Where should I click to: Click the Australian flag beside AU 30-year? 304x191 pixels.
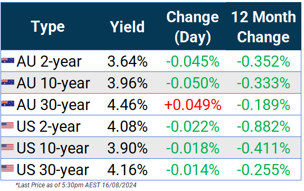click(x=8, y=104)
